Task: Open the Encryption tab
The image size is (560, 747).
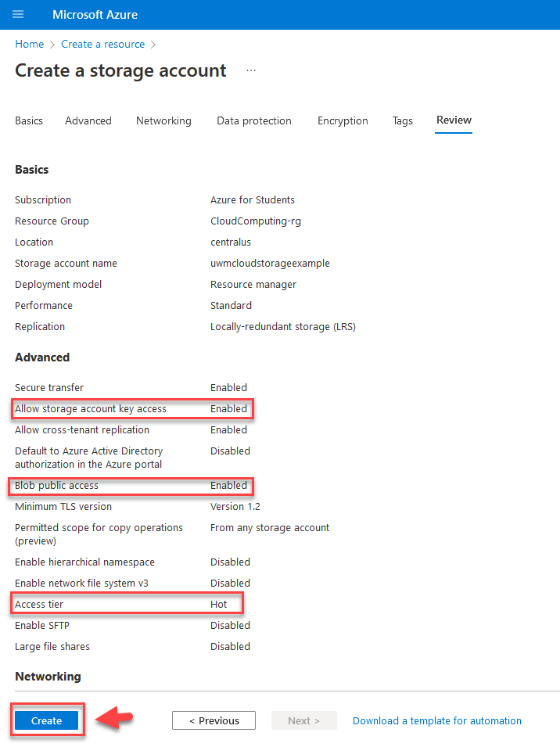Action: 343,121
